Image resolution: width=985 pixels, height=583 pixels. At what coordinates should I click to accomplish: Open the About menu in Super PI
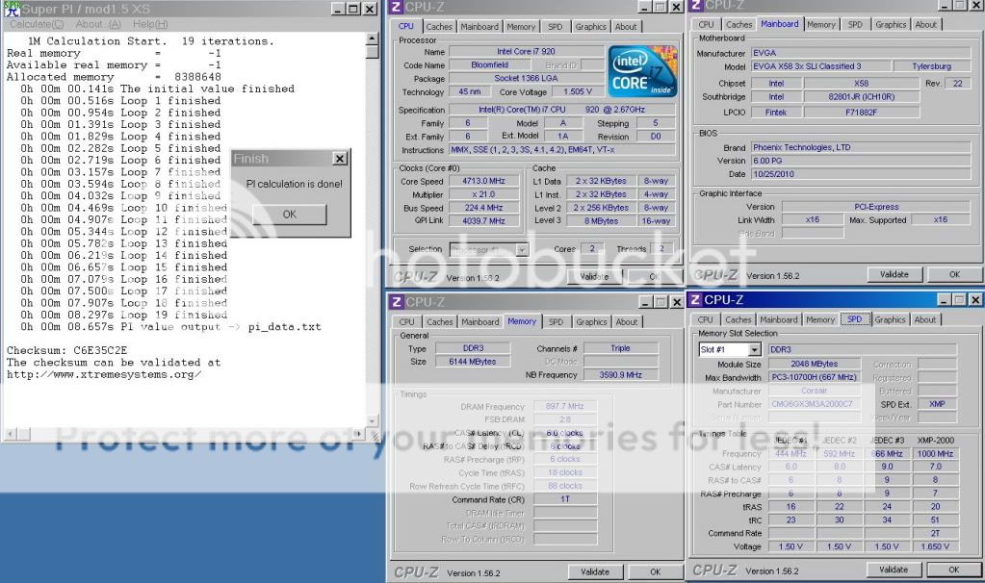(x=98, y=24)
